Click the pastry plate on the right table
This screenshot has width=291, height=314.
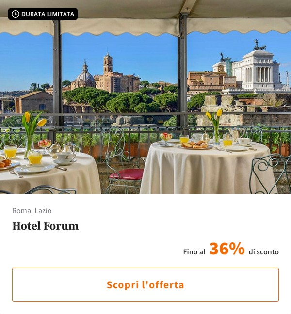tap(196, 145)
